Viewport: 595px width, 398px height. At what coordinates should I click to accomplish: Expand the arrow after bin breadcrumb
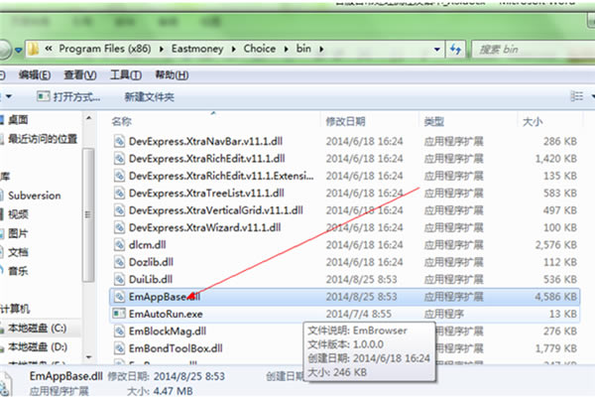(x=321, y=50)
